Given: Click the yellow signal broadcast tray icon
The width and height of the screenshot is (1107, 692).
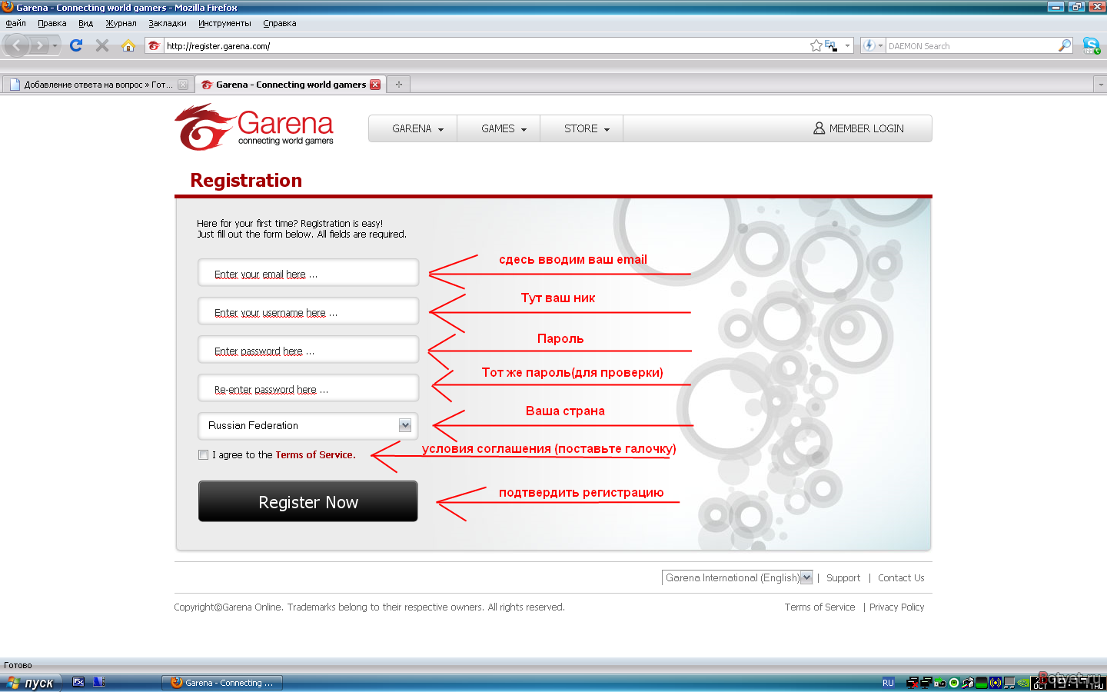Looking at the screenshot, I should pyautogui.click(x=996, y=683).
